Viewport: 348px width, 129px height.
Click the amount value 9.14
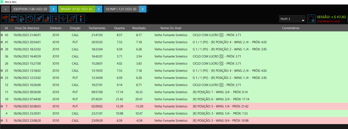(119, 85)
